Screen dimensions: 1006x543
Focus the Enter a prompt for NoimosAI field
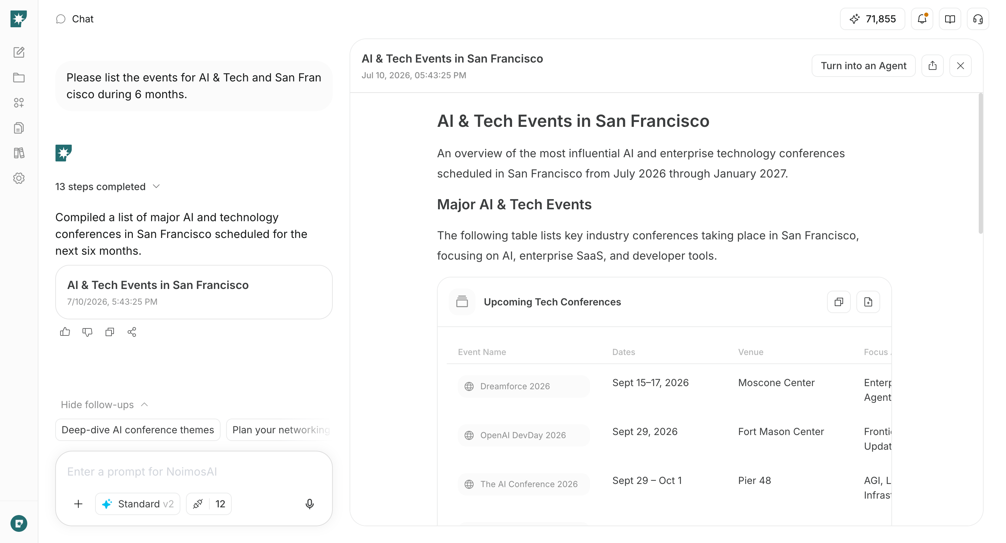pyautogui.click(x=194, y=472)
